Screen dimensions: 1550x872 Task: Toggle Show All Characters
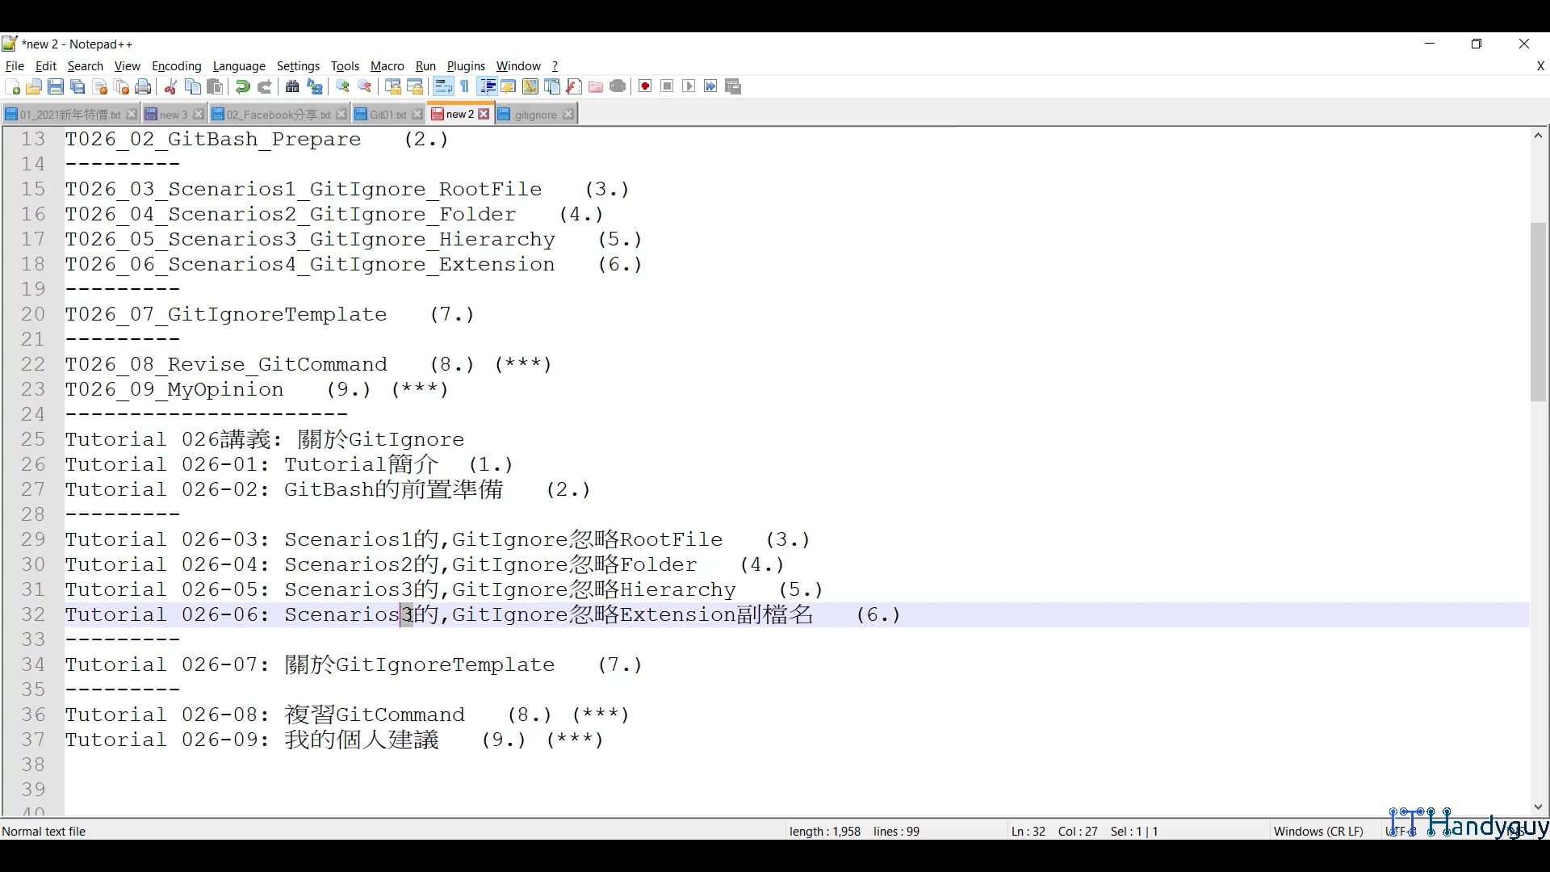click(465, 86)
